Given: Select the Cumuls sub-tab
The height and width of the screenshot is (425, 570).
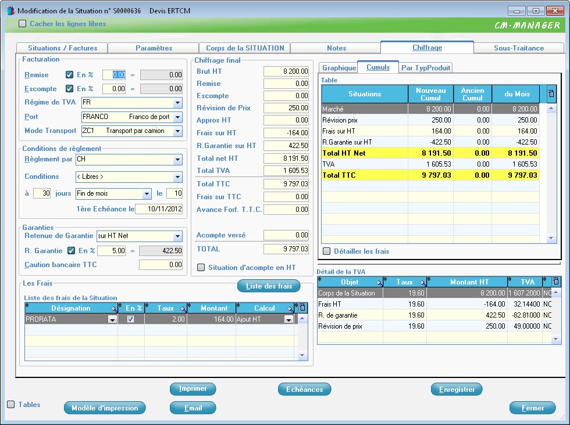Looking at the screenshot, I should click(378, 67).
